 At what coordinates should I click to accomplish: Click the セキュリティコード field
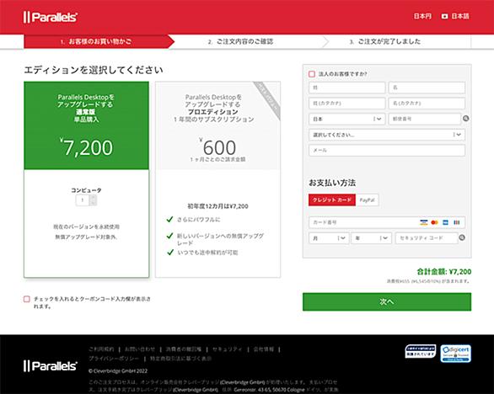pyautogui.click(x=427, y=238)
